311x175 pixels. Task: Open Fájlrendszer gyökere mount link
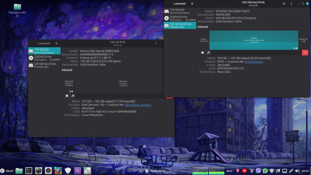[x=138, y=105]
